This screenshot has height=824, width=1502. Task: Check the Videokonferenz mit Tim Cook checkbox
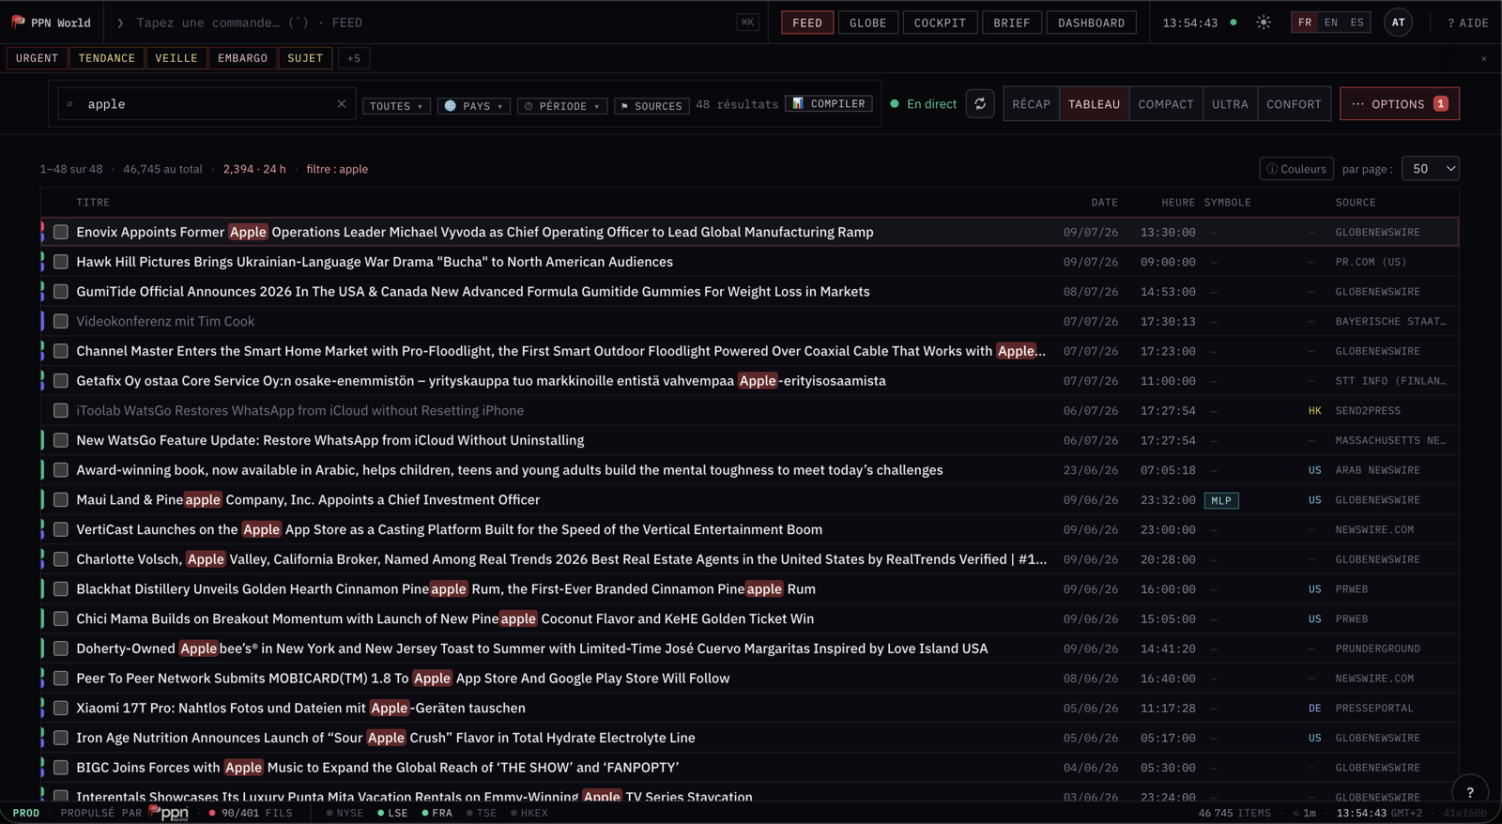[x=61, y=321]
